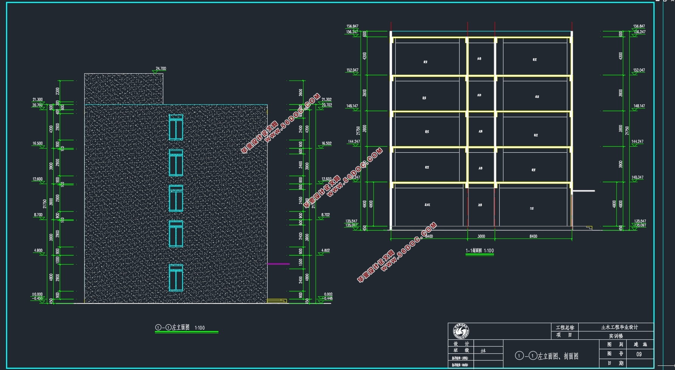Screen dimensions: 675x370
Task: Click the rooftop stair tower hatch block
Action: [124, 89]
